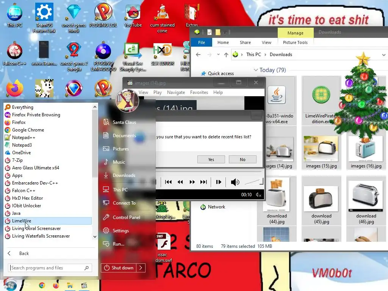The width and height of the screenshot is (388, 291).
Task: Select images (15).jpg thumbnail
Action: tap(321, 152)
